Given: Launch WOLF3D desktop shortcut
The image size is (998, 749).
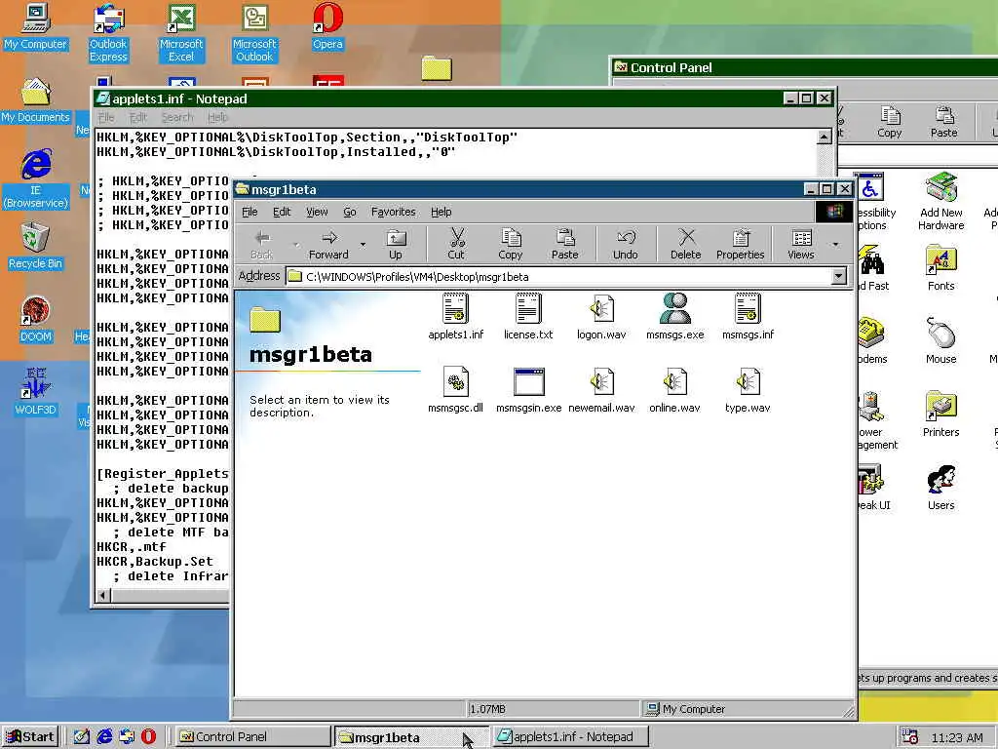Looking at the screenshot, I should pyautogui.click(x=36, y=392).
